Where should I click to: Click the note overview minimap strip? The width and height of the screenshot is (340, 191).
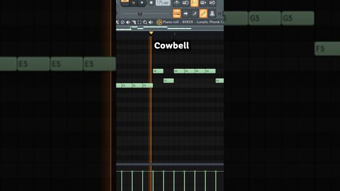click(170, 28)
